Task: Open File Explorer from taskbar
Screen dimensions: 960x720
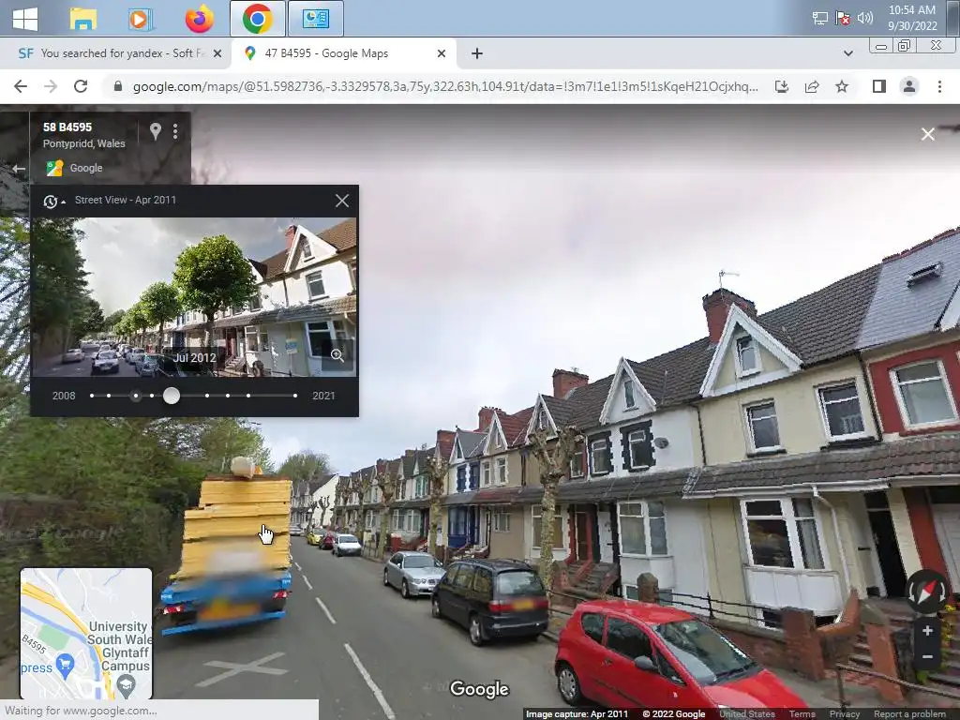Action: point(82,19)
